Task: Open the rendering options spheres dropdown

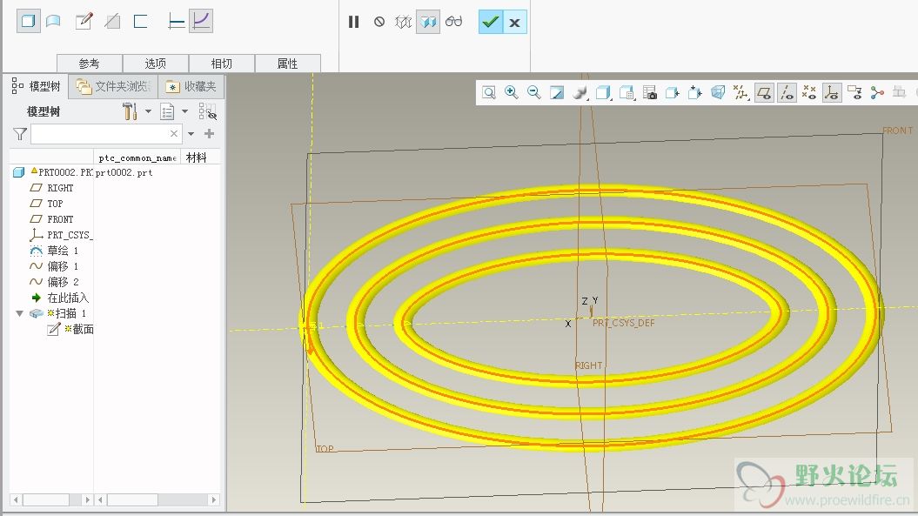Action: tap(580, 92)
